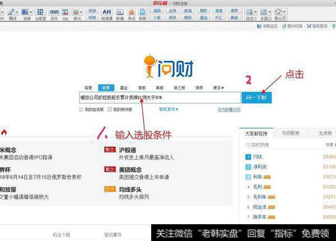Viewport: 336px width, 241px height.
Task: Open the 默认页 home icon
Action: 280,12
